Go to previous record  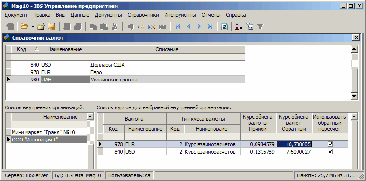(189, 27)
